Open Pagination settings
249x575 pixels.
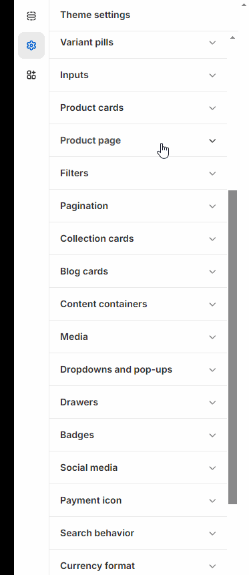point(138,206)
